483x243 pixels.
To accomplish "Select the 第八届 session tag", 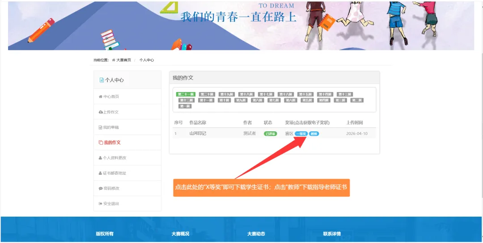I will pos(258,100).
